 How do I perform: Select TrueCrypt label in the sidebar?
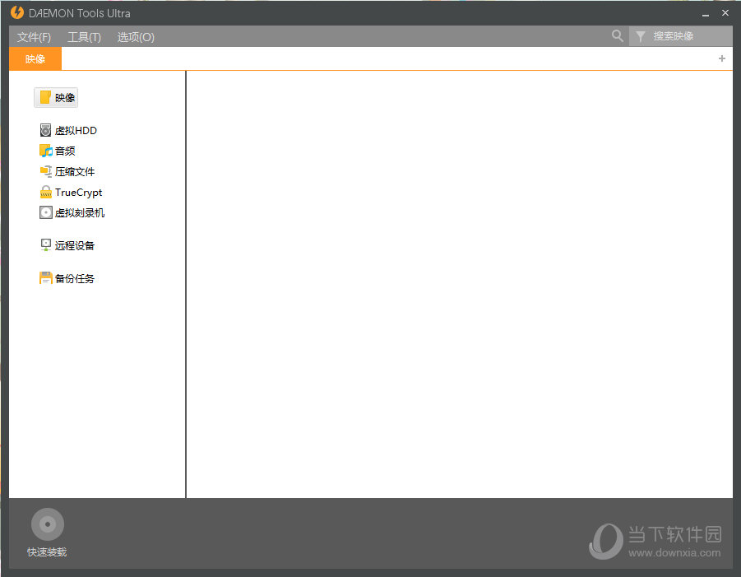pyautogui.click(x=78, y=193)
